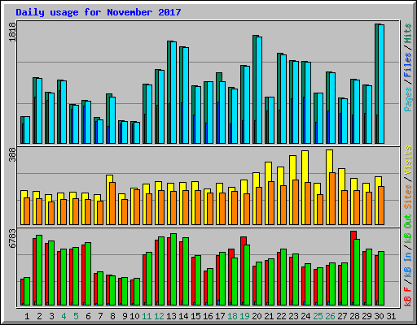Select the day 28 green kB Out bar
This screenshot has width=417, height=325.
coord(357,272)
